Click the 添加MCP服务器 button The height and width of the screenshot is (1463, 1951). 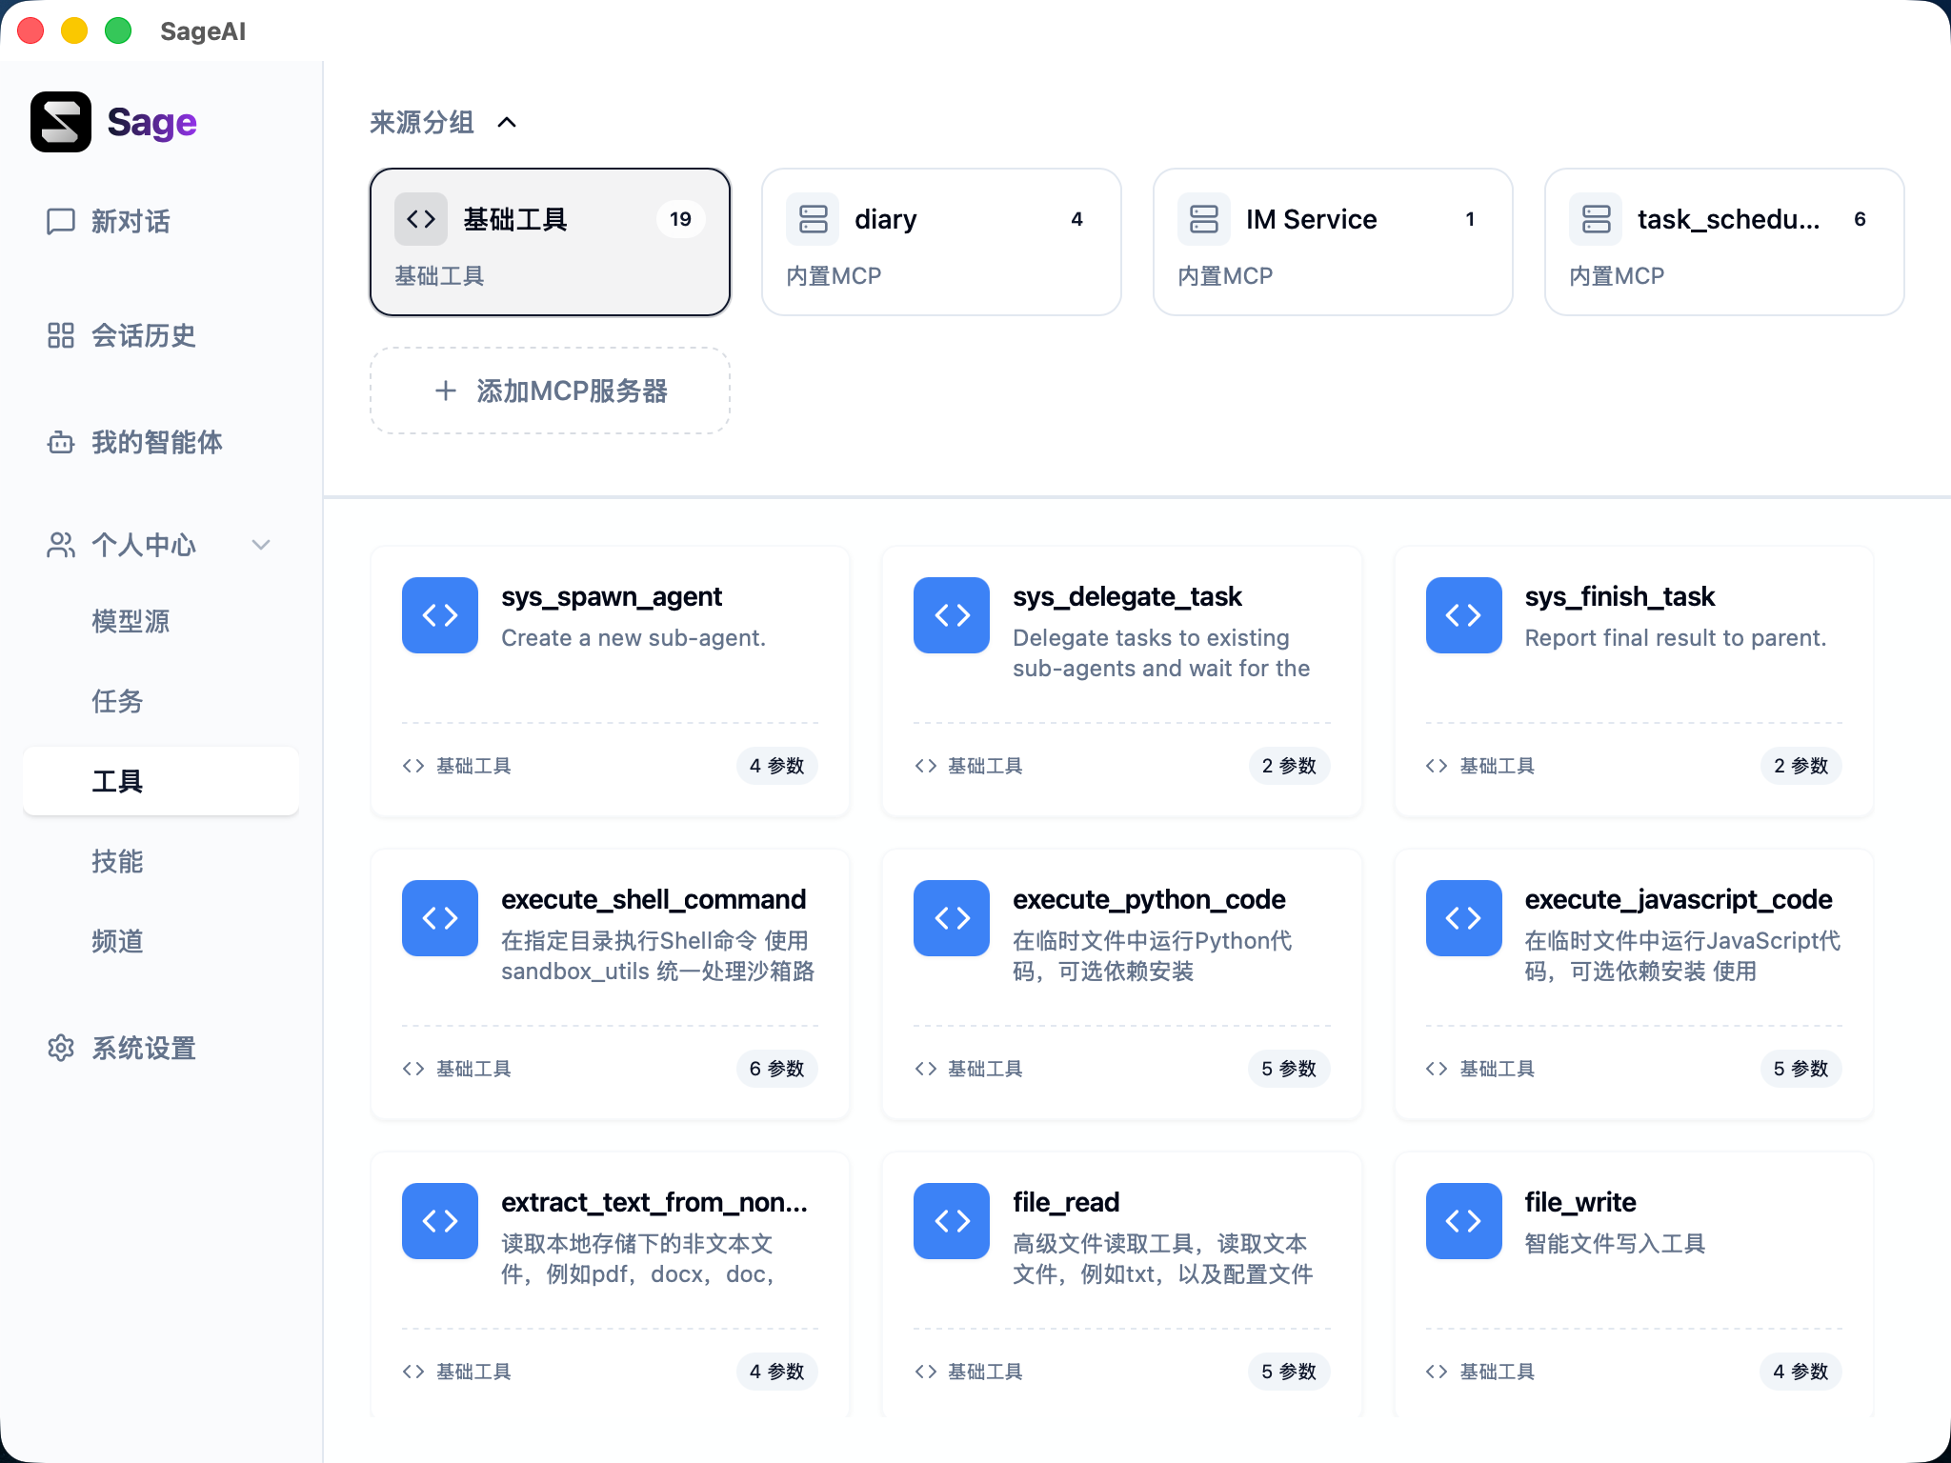click(550, 391)
